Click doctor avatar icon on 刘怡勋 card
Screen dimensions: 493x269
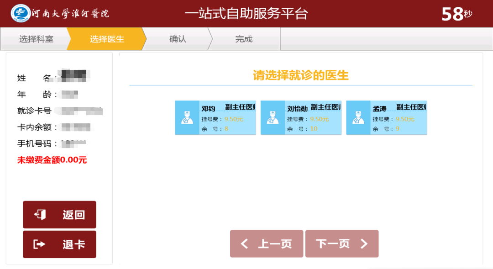pyautogui.click(x=273, y=118)
